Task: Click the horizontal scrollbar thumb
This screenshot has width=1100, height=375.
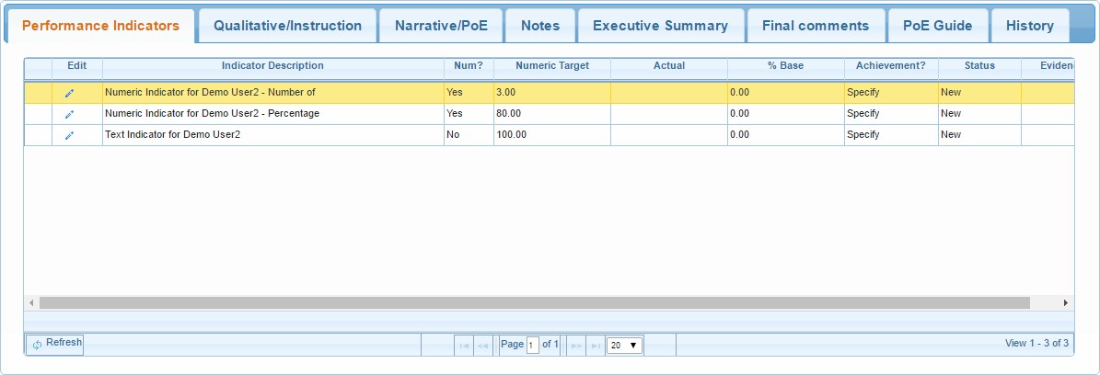Action: click(534, 302)
